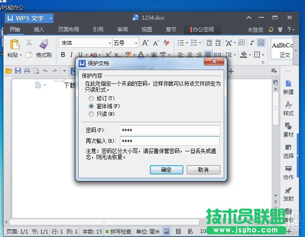Select the Format Painter brush icon
305x237 pixels.
(x=44, y=44)
